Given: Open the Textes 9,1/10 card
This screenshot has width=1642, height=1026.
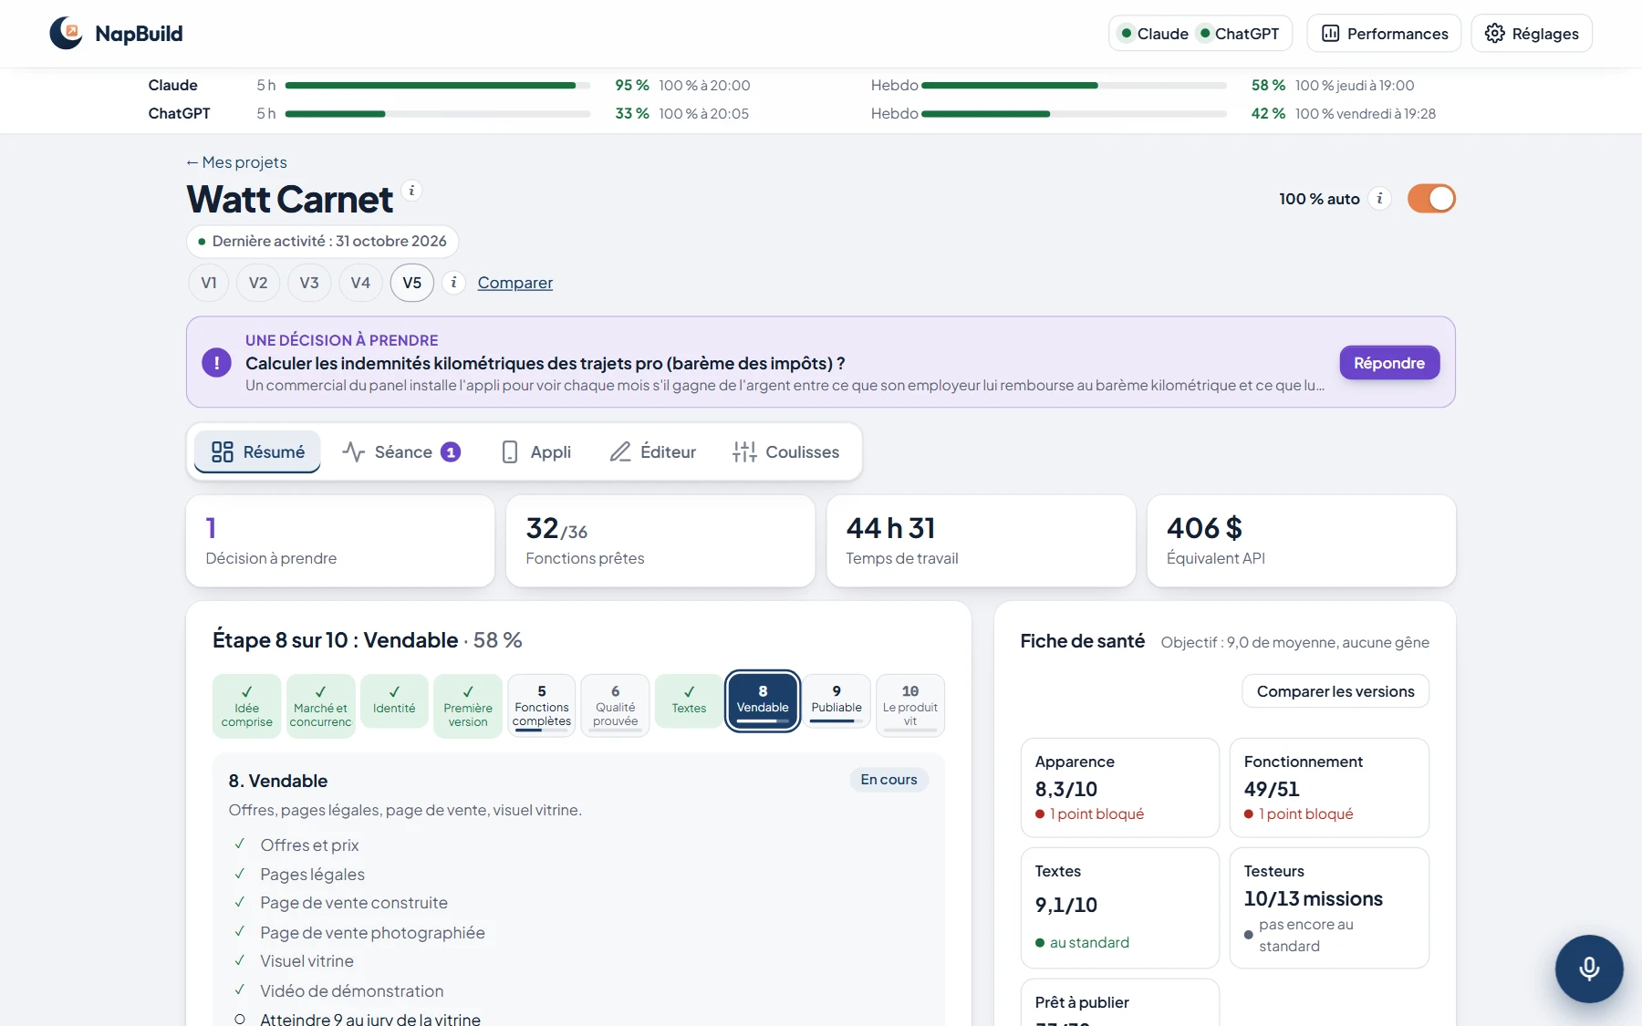Looking at the screenshot, I should [x=1120, y=908].
